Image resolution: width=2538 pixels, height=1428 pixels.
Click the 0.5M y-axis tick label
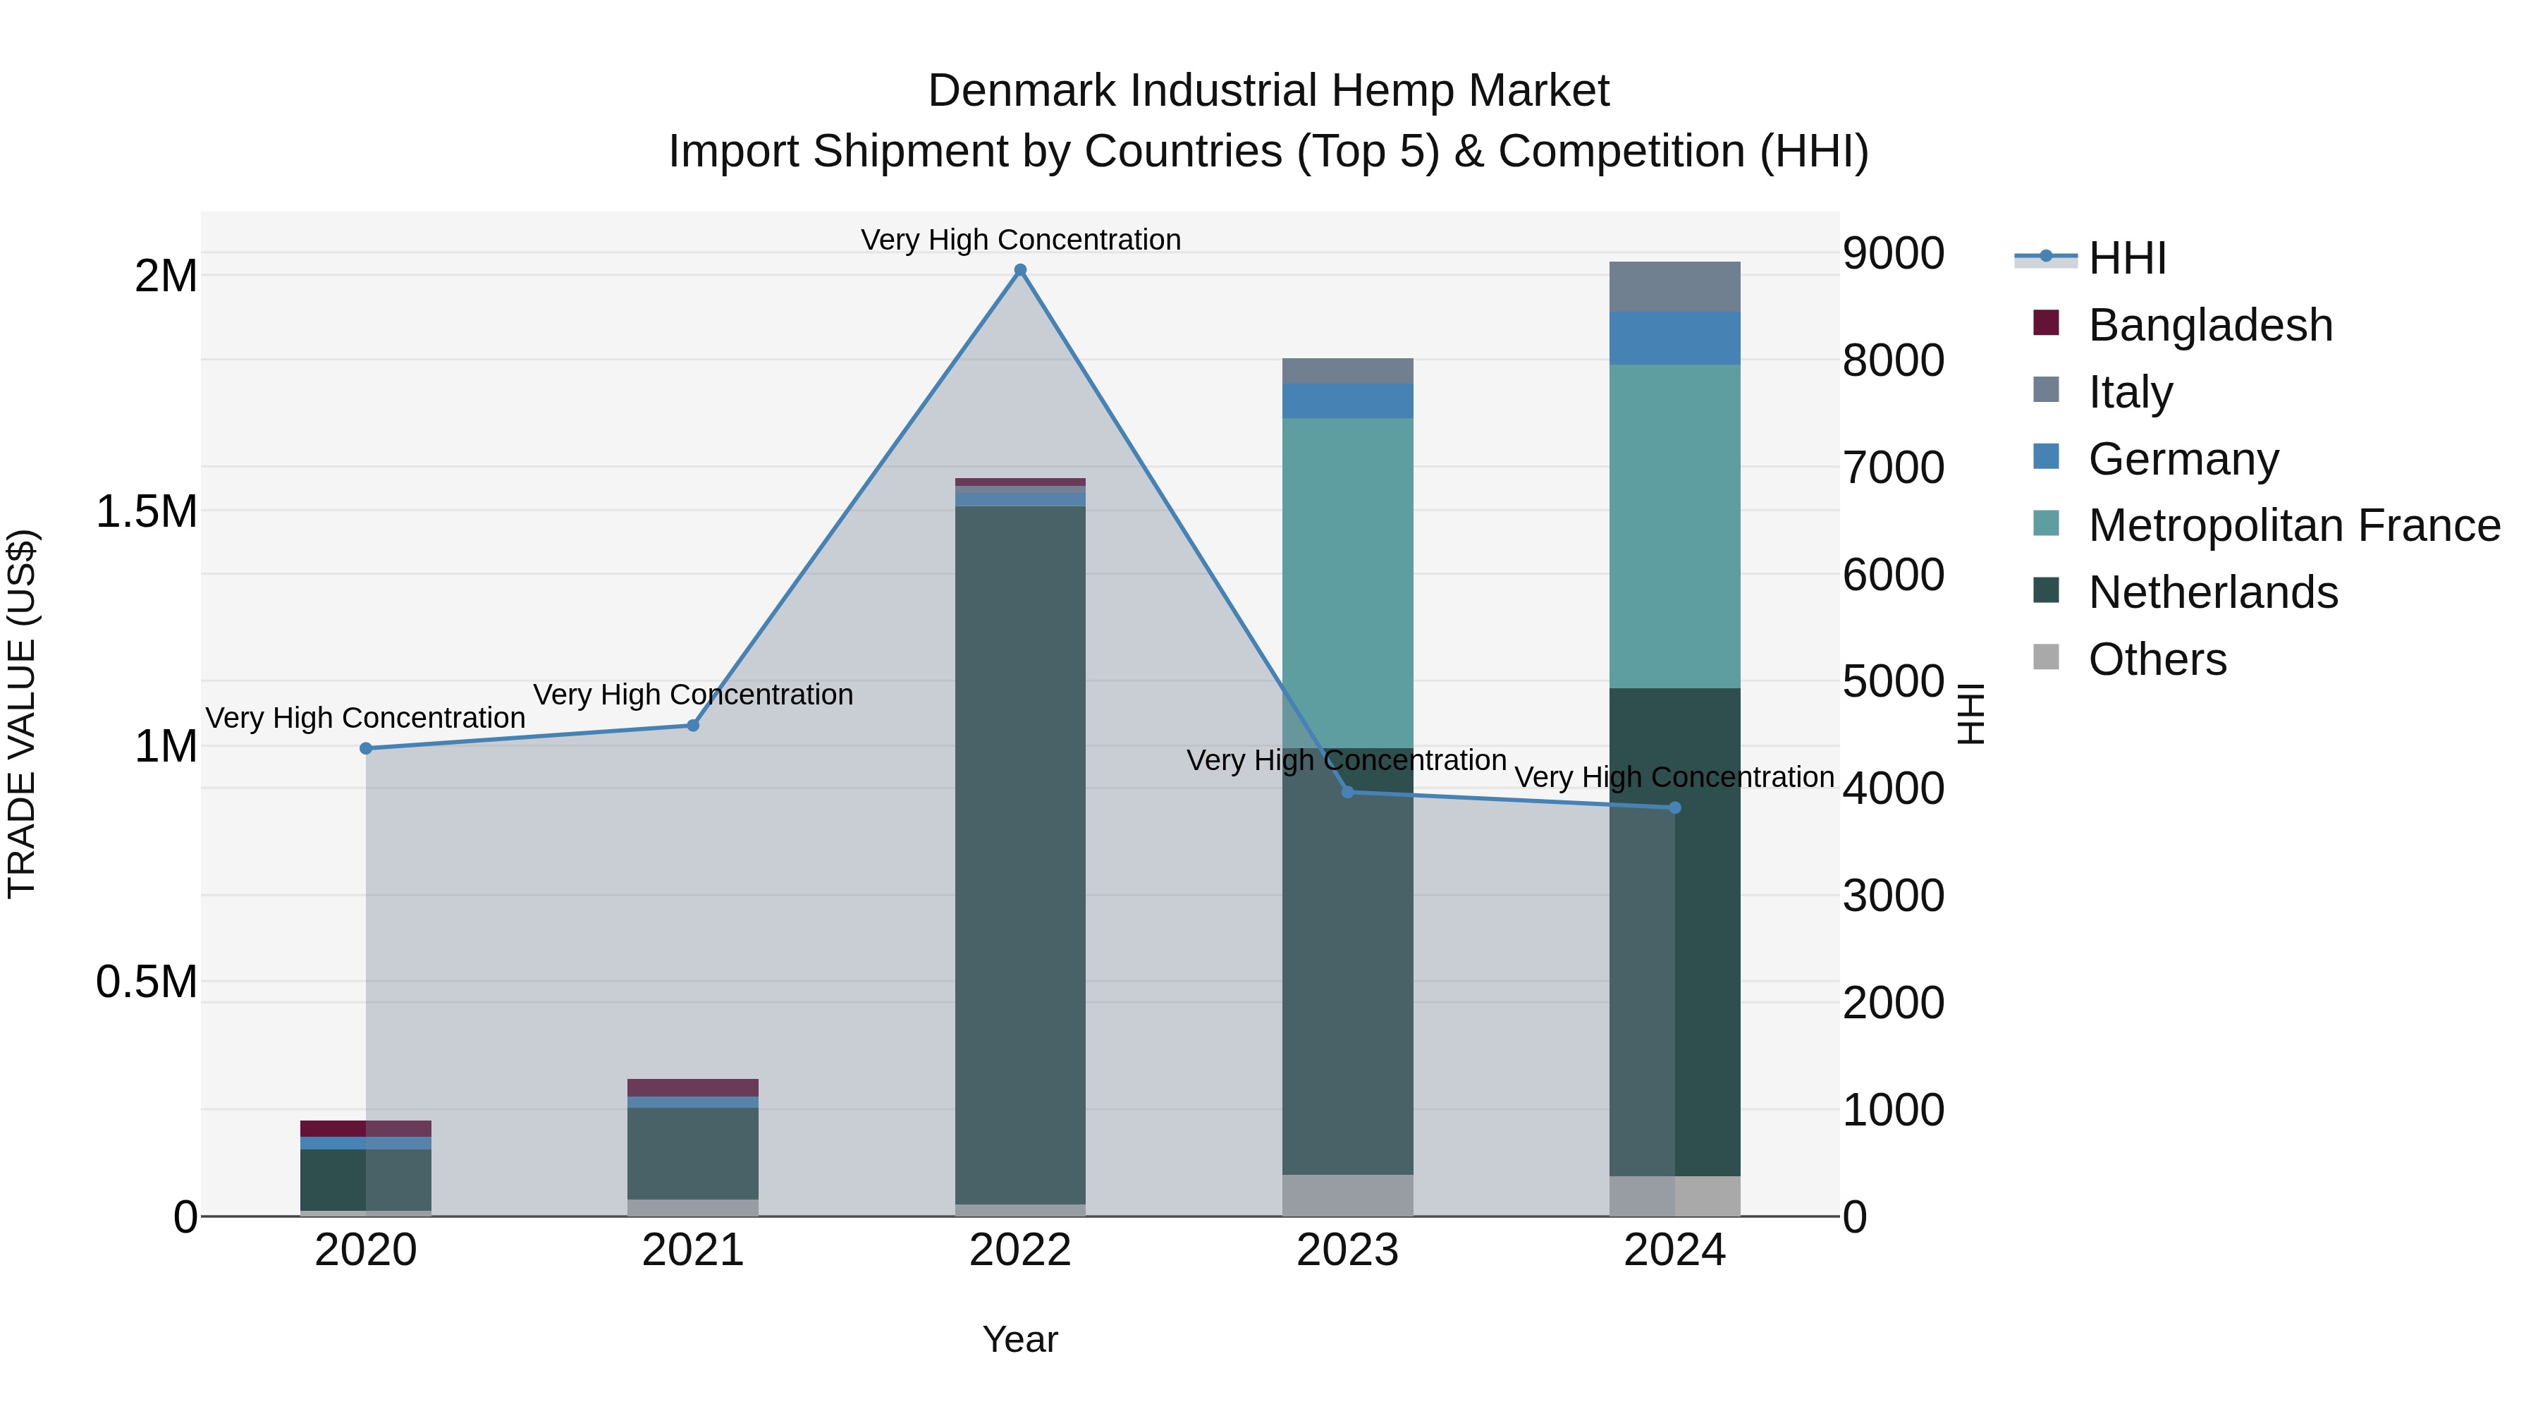tap(147, 982)
